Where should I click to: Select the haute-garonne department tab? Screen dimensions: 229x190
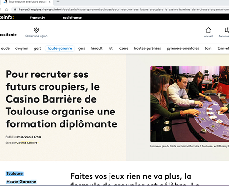point(60,48)
